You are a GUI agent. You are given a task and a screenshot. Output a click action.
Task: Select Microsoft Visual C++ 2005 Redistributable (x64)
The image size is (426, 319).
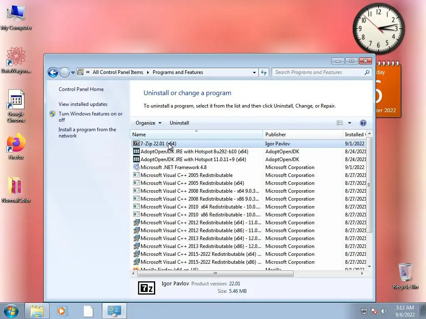(249, 183)
